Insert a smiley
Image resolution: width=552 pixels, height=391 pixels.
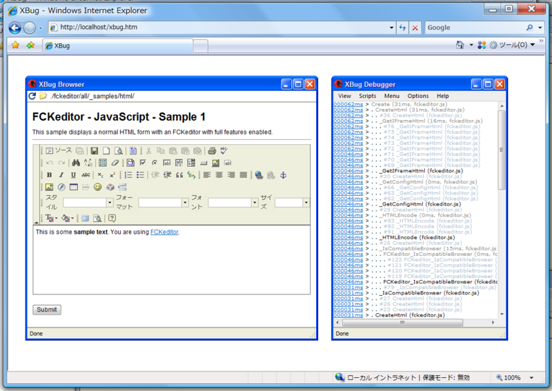tap(98, 187)
